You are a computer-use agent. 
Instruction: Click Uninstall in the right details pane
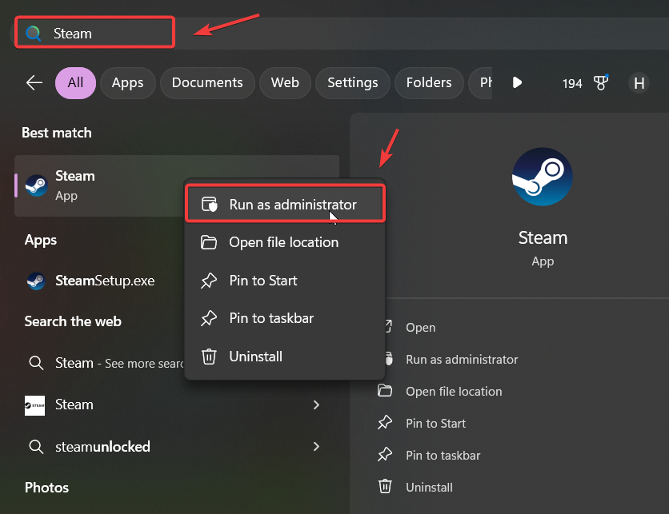[429, 487]
